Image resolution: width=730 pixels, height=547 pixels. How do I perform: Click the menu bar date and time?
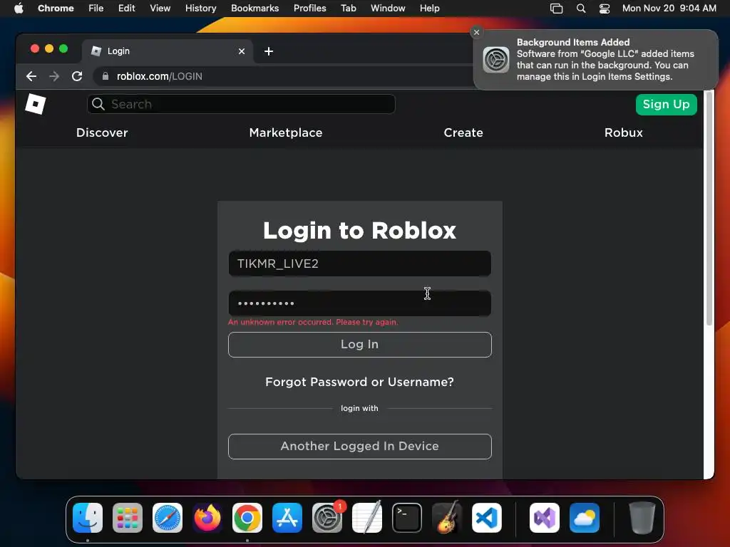pos(669,8)
